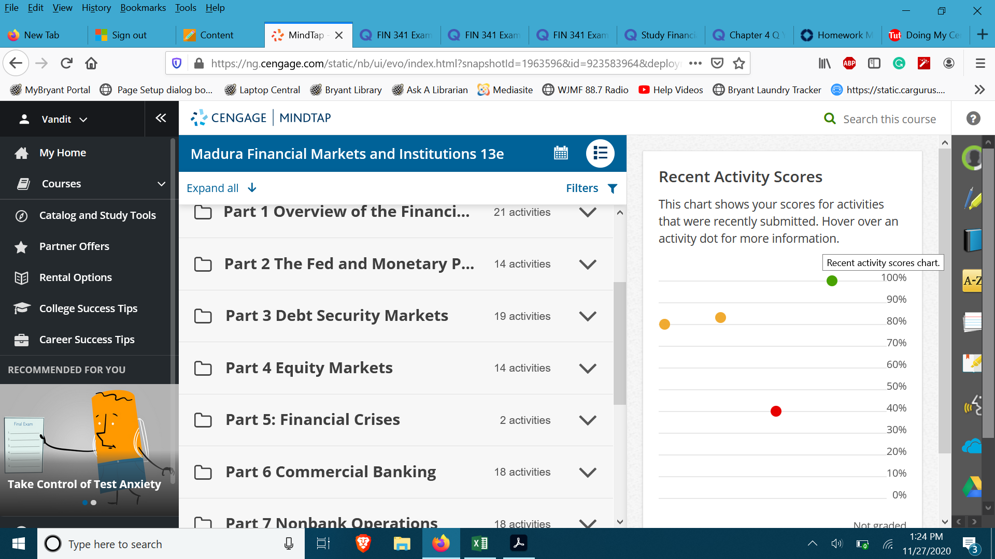Open Excel from the taskbar
The image size is (995, 559).
point(480,543)
